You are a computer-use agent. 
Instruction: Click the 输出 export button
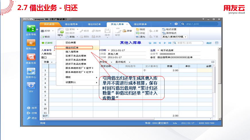(45, 37)
